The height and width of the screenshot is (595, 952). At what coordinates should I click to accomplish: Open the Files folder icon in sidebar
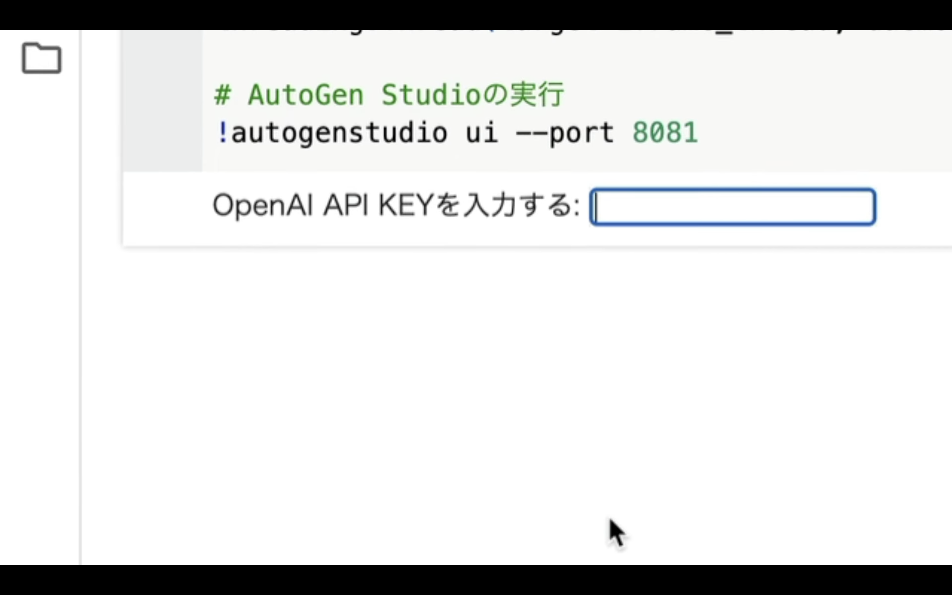click(41, 58)
